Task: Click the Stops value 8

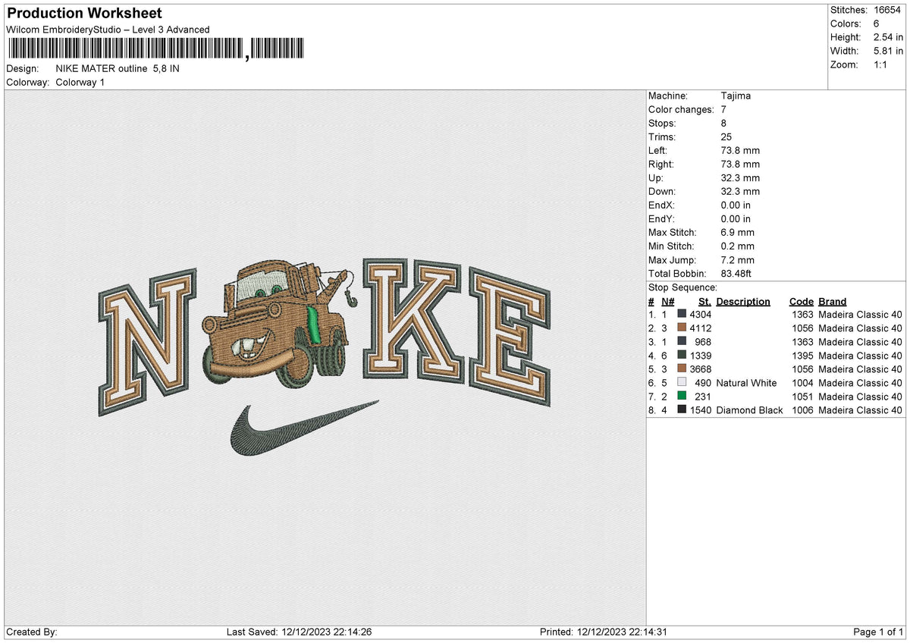Action: pos(724,124)
